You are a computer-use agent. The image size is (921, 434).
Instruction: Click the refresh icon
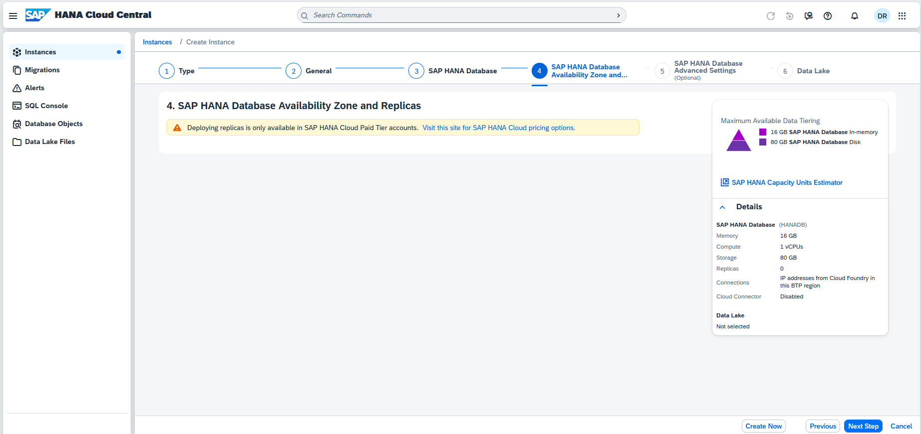tap(771, 16)
